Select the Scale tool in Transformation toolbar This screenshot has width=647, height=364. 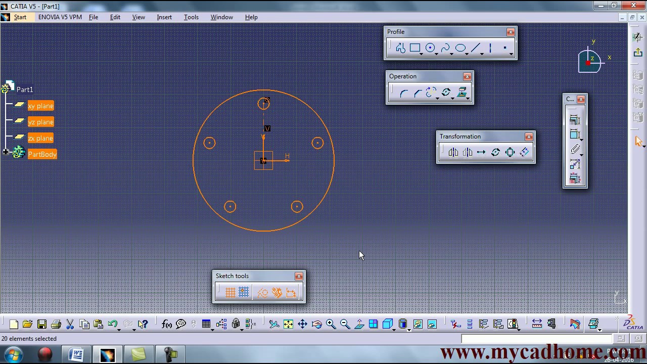click(x=510, y=153)
